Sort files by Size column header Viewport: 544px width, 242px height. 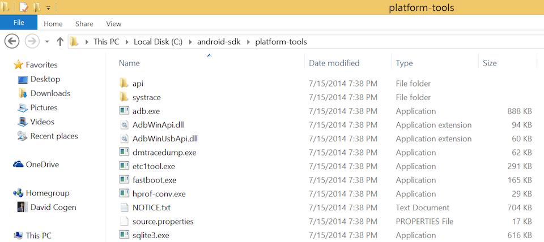pyautogui.click(x=489, y=63)
